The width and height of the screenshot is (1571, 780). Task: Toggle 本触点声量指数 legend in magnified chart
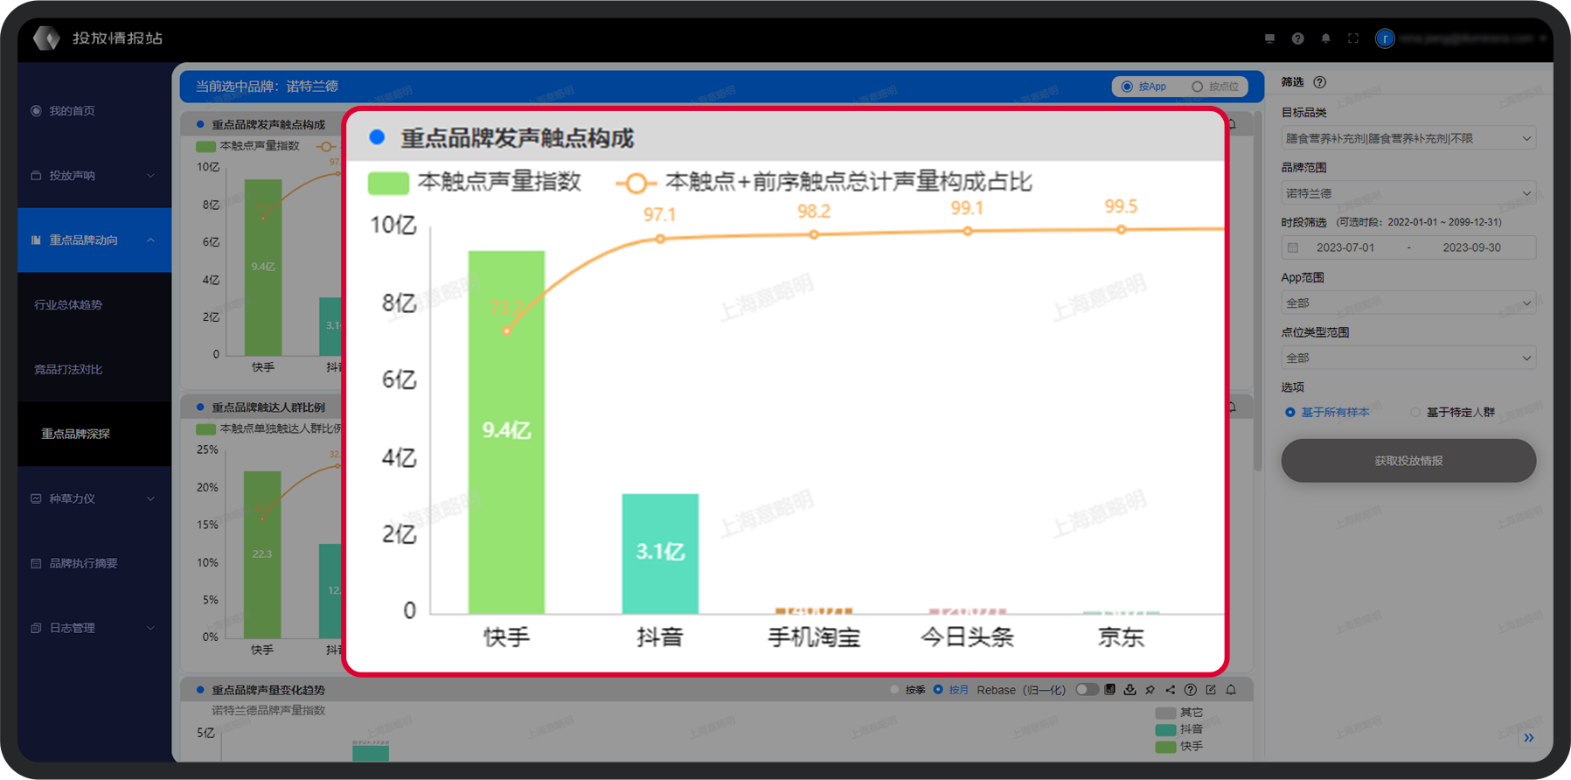[475, 182]
